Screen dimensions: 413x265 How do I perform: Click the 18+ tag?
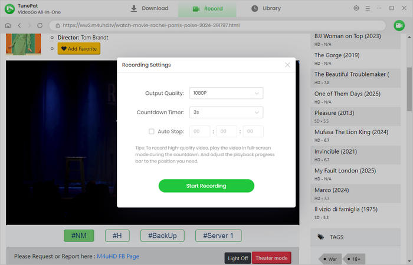tap(354, 259)
